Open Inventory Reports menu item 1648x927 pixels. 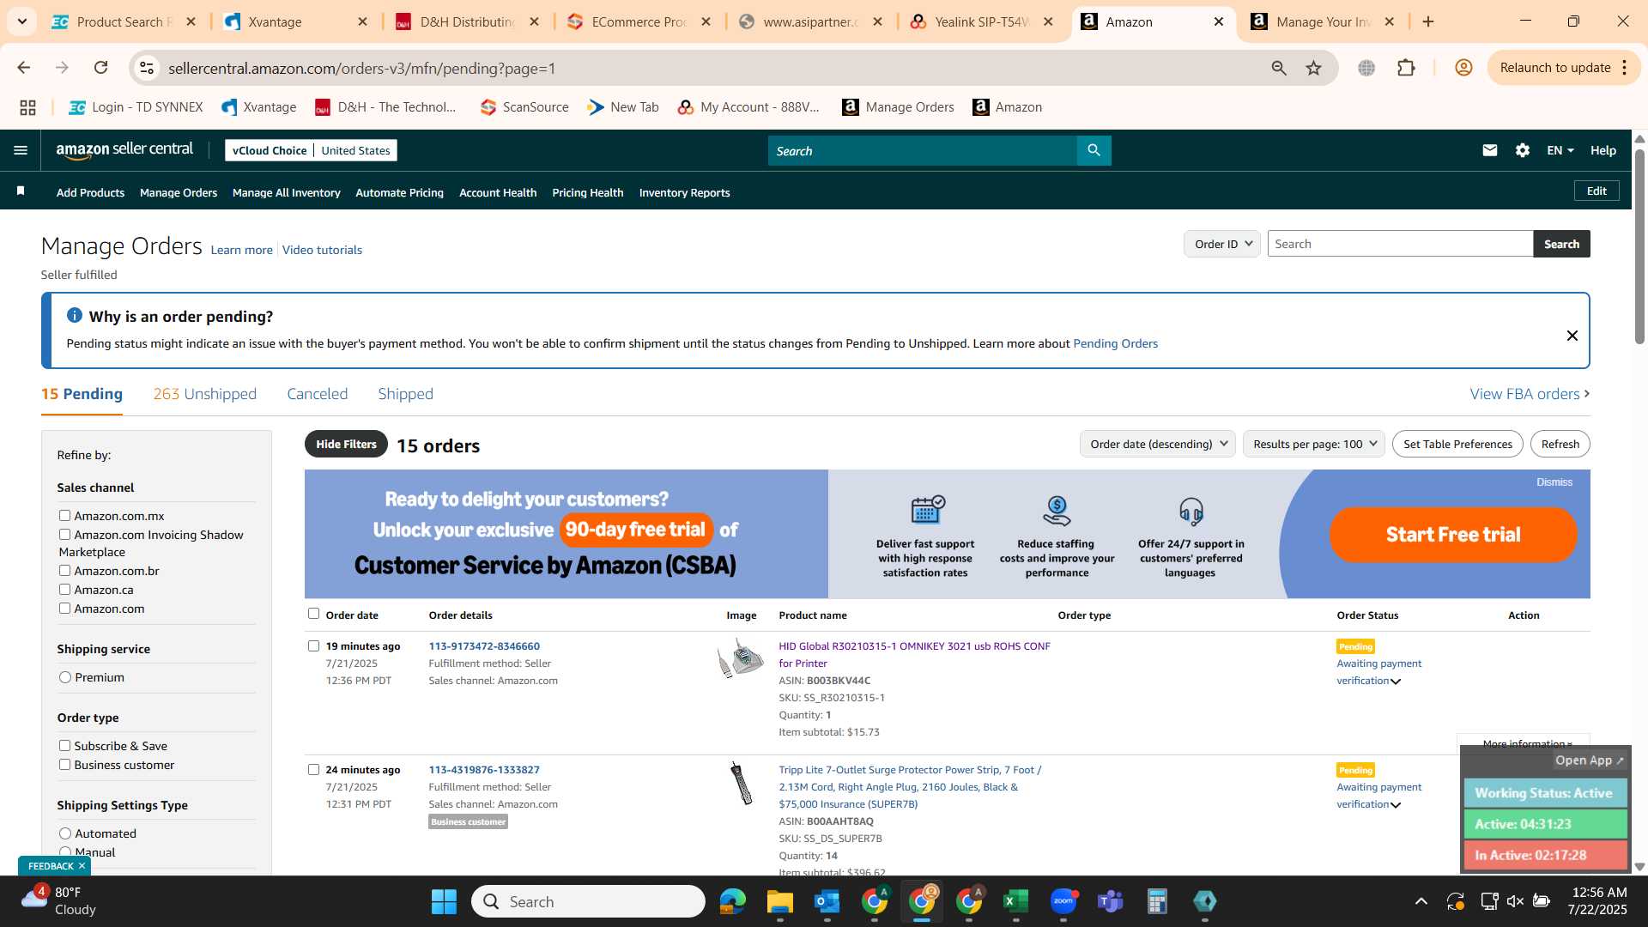(684, 192)
